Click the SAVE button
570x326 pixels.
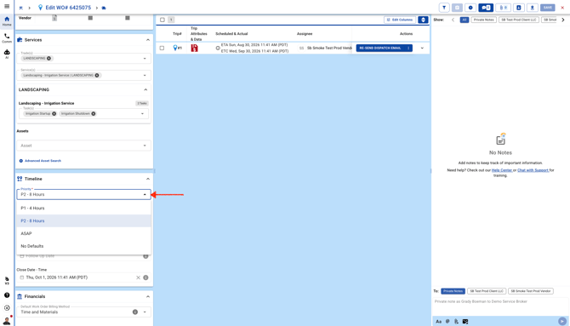coord(548,8)
